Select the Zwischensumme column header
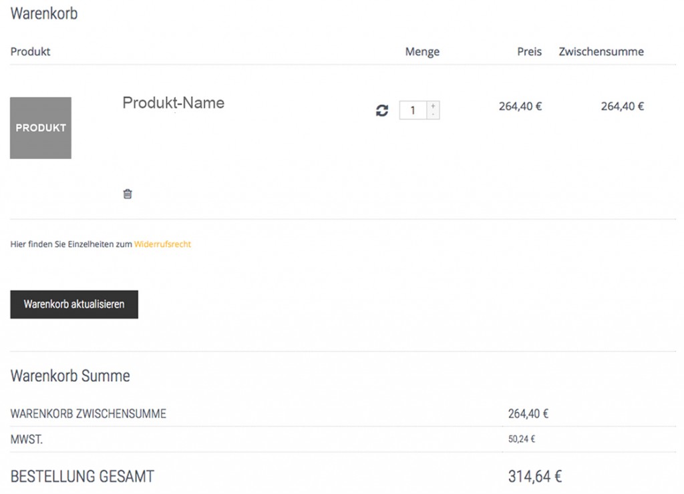This screenshot has height=494, width=684. (601, 51)
